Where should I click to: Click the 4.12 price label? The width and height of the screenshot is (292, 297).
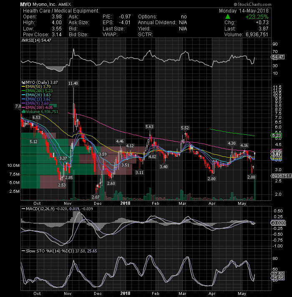[130, 146]
